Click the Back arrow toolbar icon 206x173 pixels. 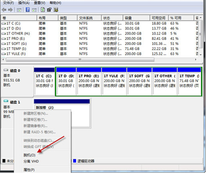4,10
